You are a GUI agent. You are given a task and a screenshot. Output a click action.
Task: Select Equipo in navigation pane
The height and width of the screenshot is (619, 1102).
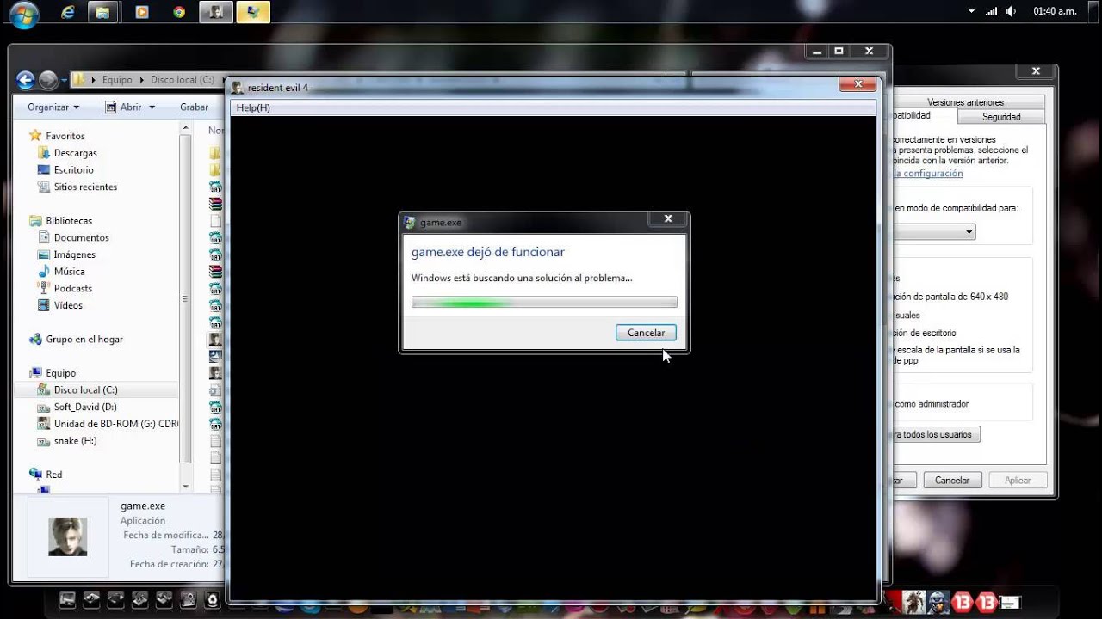[x=61, y=373]
